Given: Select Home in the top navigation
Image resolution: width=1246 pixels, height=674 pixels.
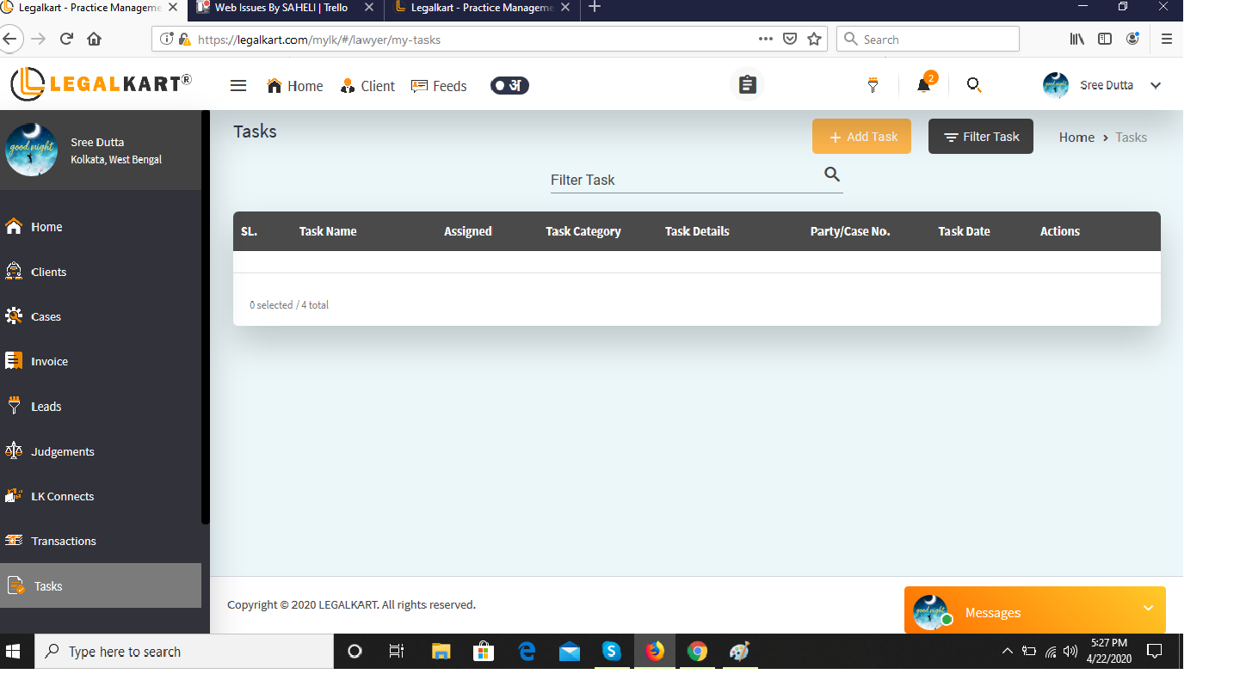Looking at the screenshot, I should 295,86.
